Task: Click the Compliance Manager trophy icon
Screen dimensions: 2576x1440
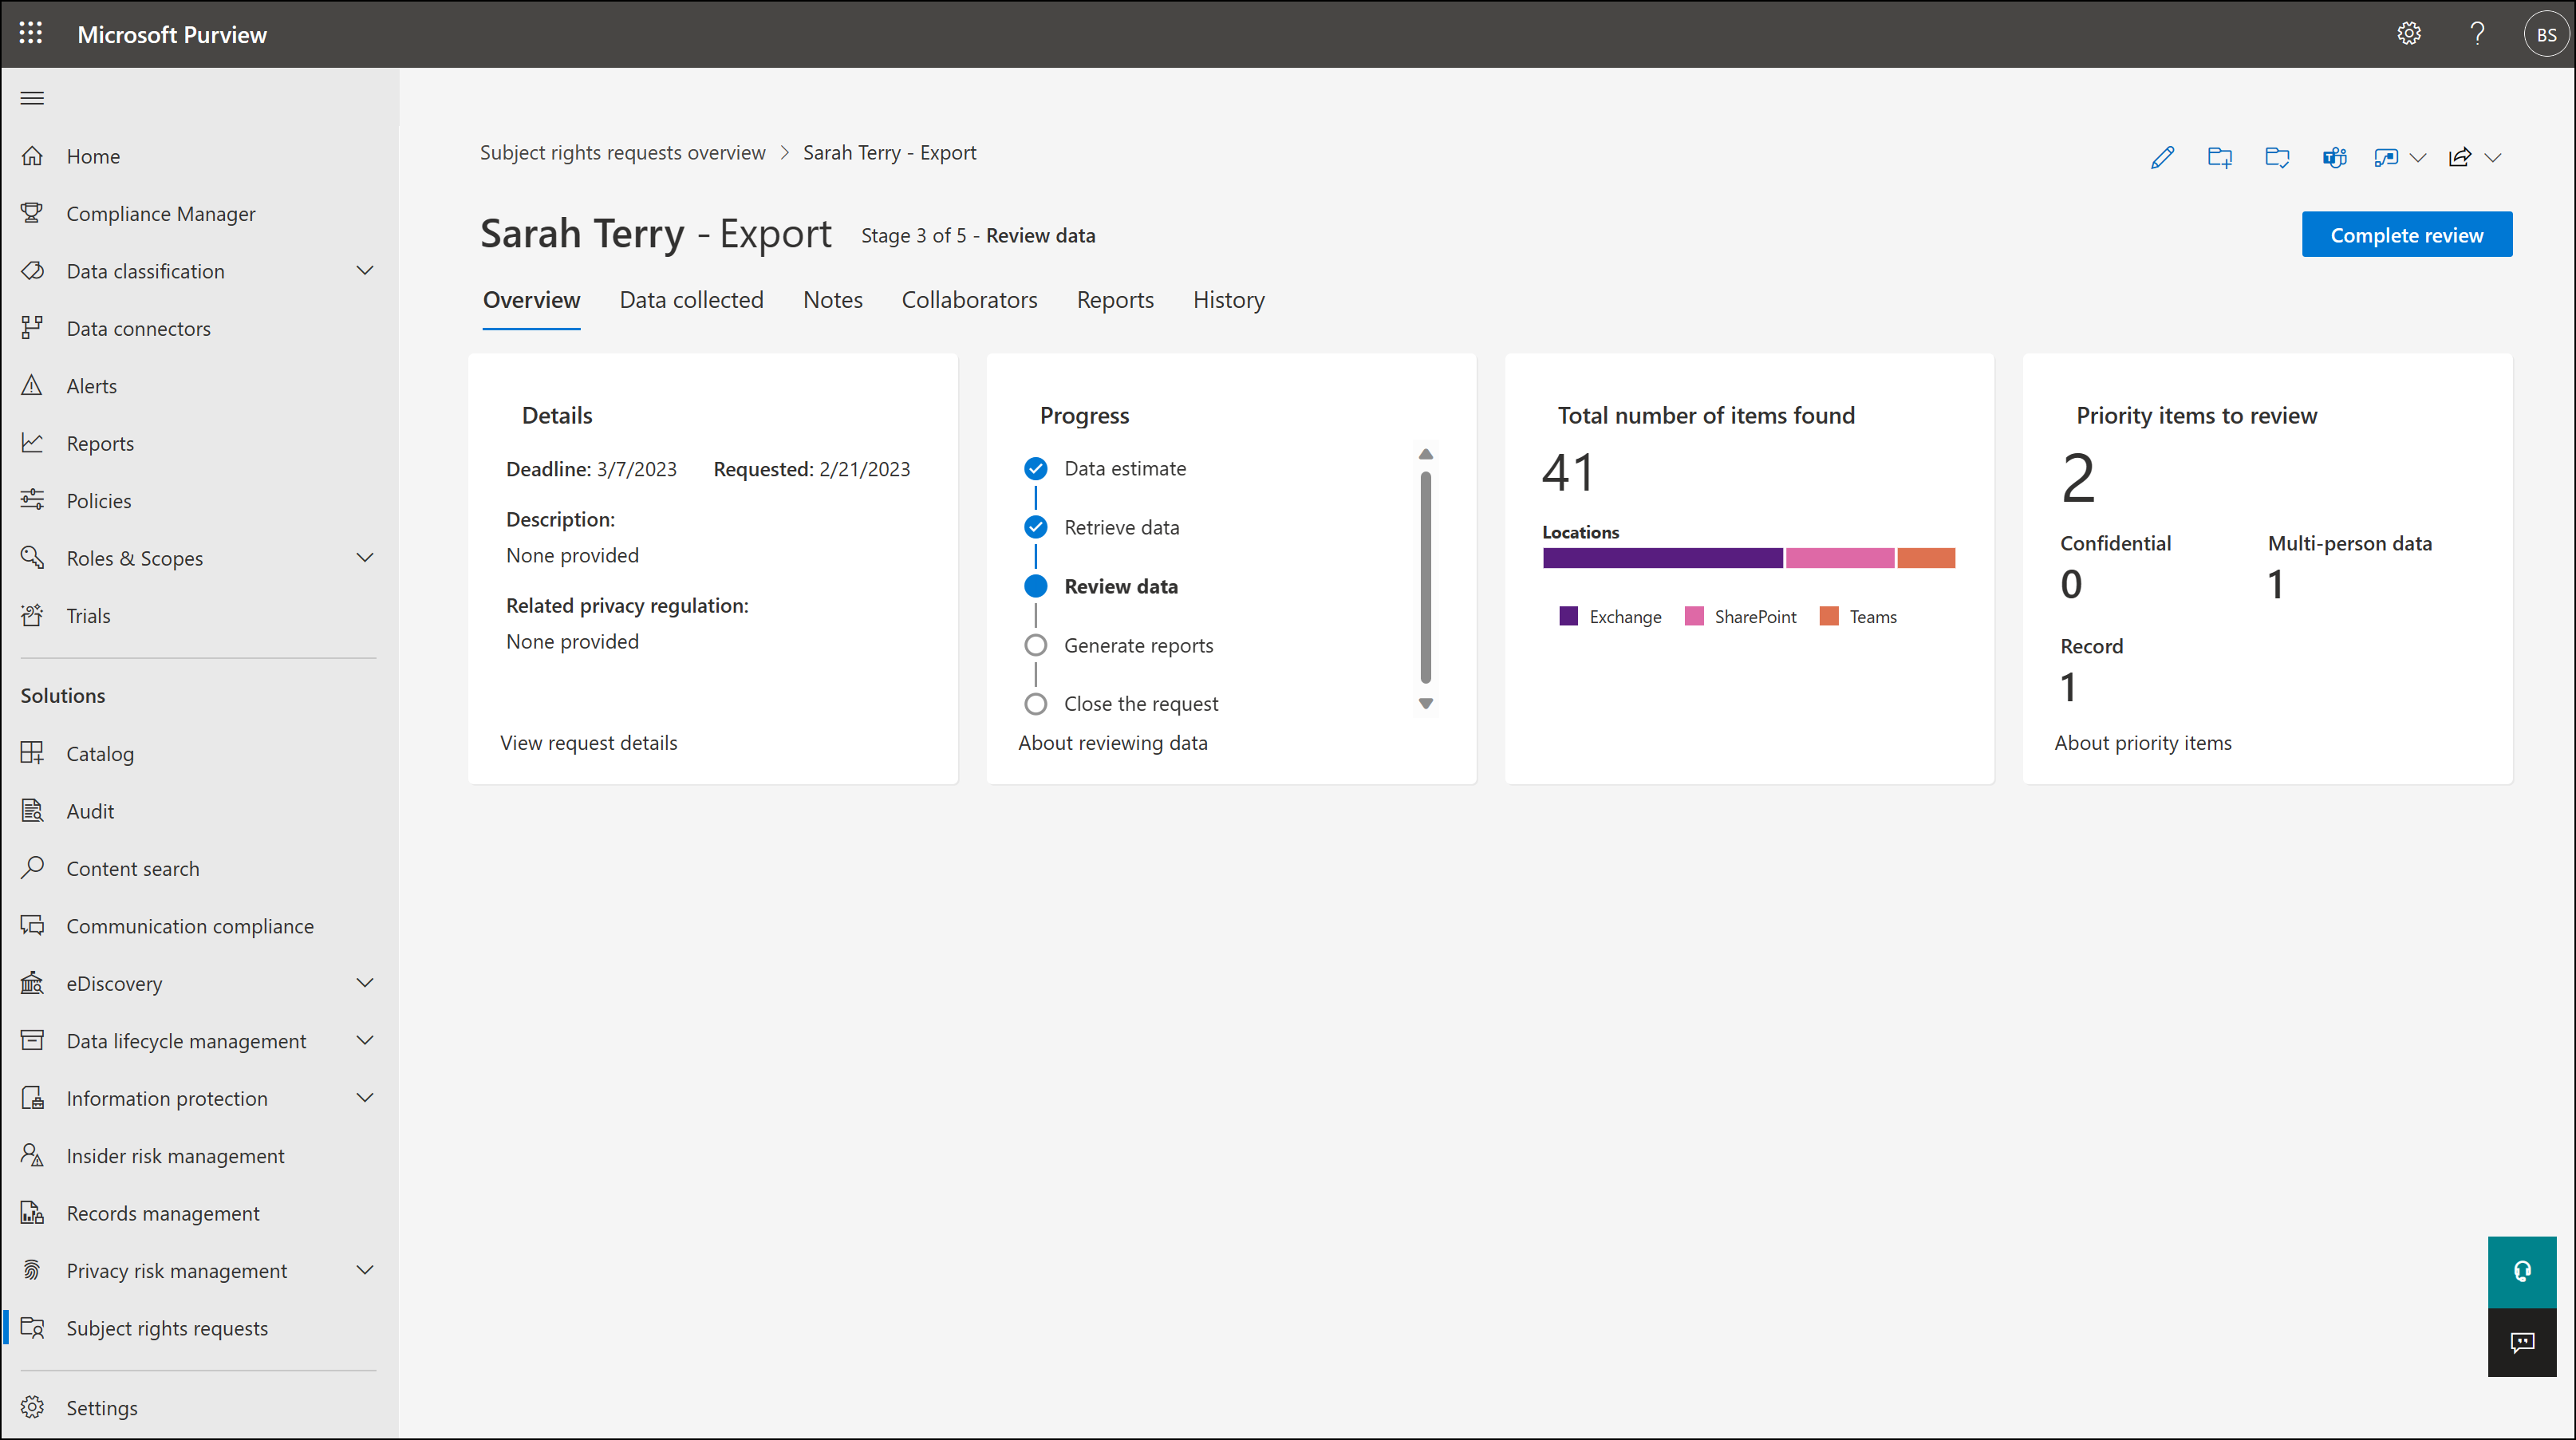Action: pos(32,213)
